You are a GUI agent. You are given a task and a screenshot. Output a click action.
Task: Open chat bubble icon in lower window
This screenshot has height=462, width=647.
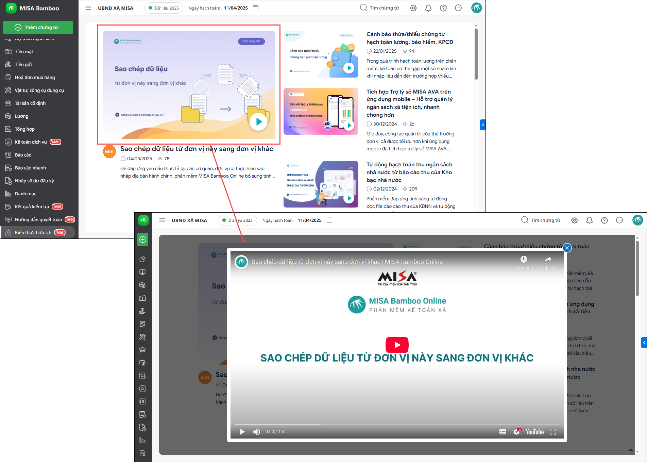point(619,220)
